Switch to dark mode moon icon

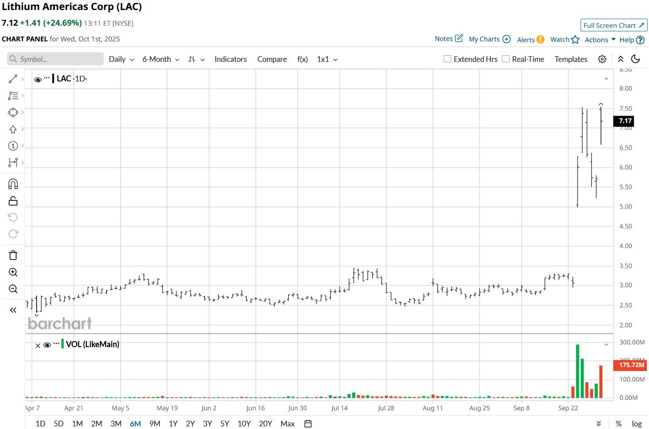click(x=635, y=59)
